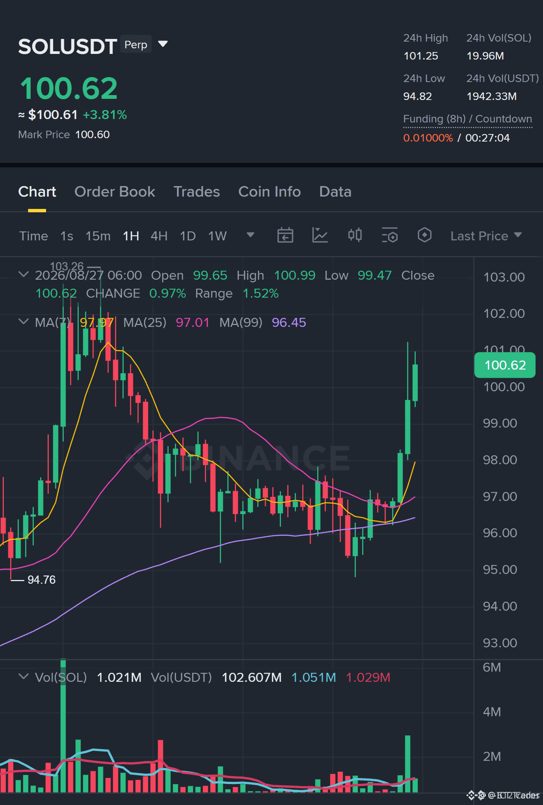Open the Data tab
Screen dimensions: 543x805
point(335,192)
